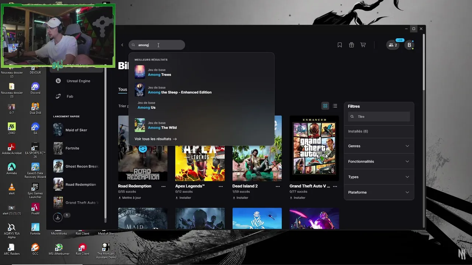Select Among Trees search result

click(201, 72)
